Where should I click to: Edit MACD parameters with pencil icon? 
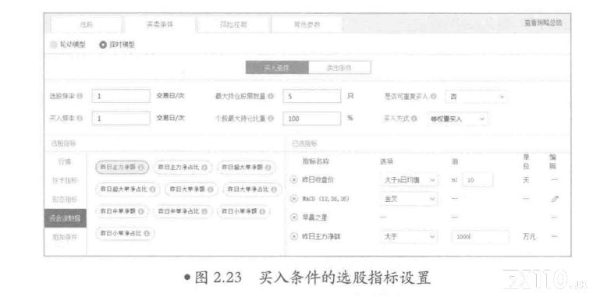tap(555, 199)
